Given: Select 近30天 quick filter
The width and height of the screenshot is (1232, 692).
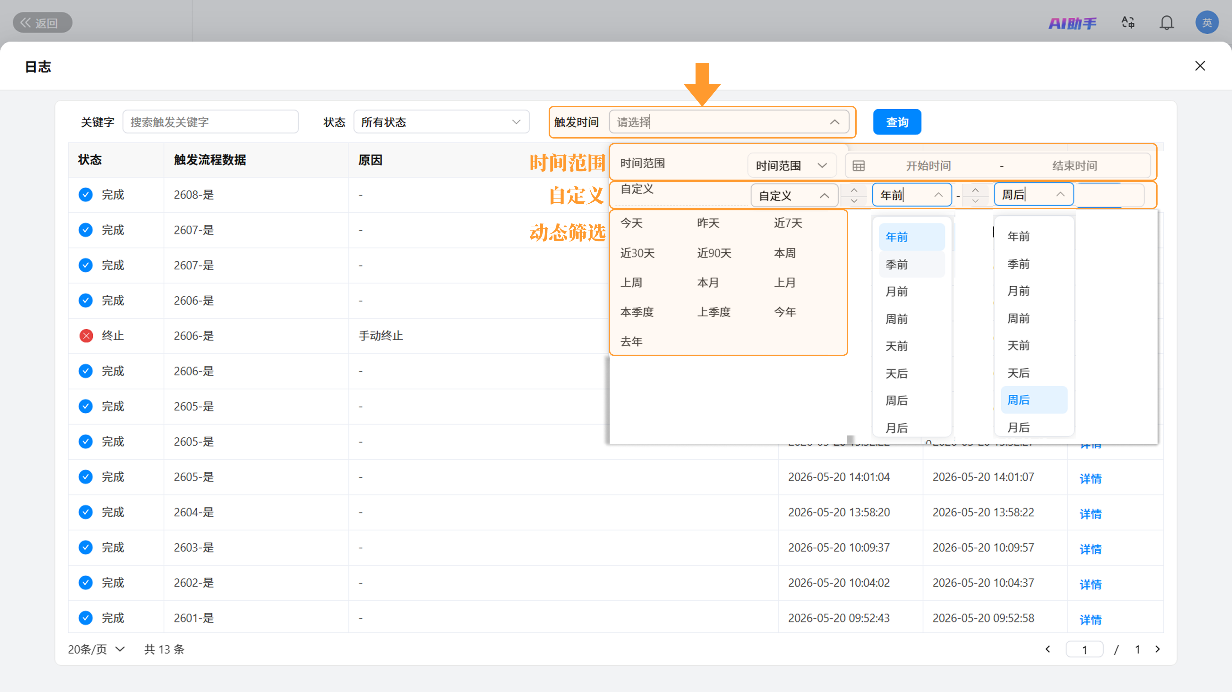Looking at the screenshot, I should click(637, 253).
